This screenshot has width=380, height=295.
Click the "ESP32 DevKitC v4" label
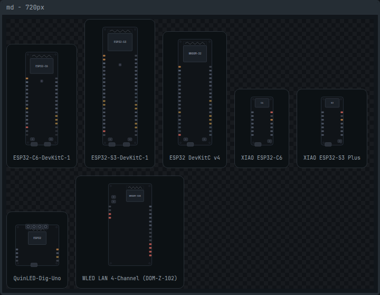tap(195, 158)
